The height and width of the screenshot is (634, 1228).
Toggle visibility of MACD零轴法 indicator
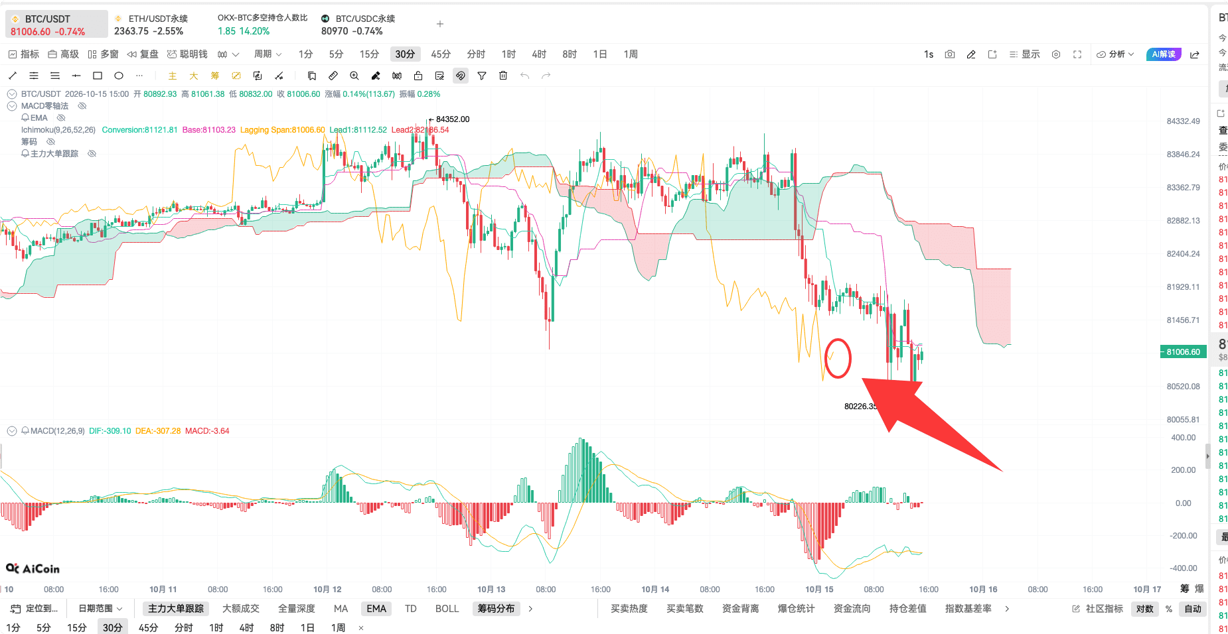(x=82, y=106)
